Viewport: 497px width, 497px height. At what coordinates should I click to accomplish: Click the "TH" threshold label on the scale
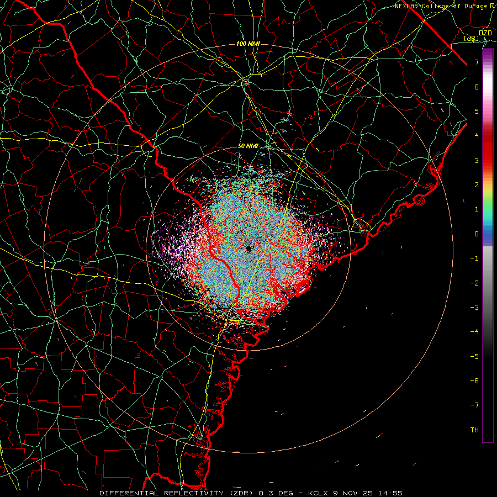point(474,430)
